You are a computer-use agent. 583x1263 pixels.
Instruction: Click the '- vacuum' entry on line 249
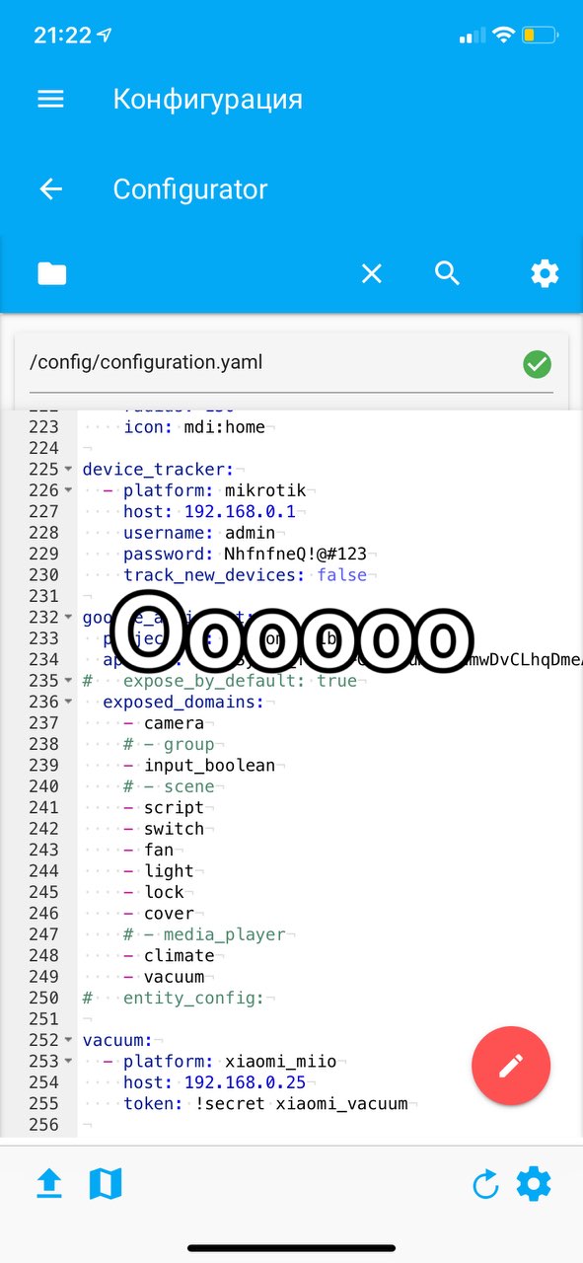[164, 977]
